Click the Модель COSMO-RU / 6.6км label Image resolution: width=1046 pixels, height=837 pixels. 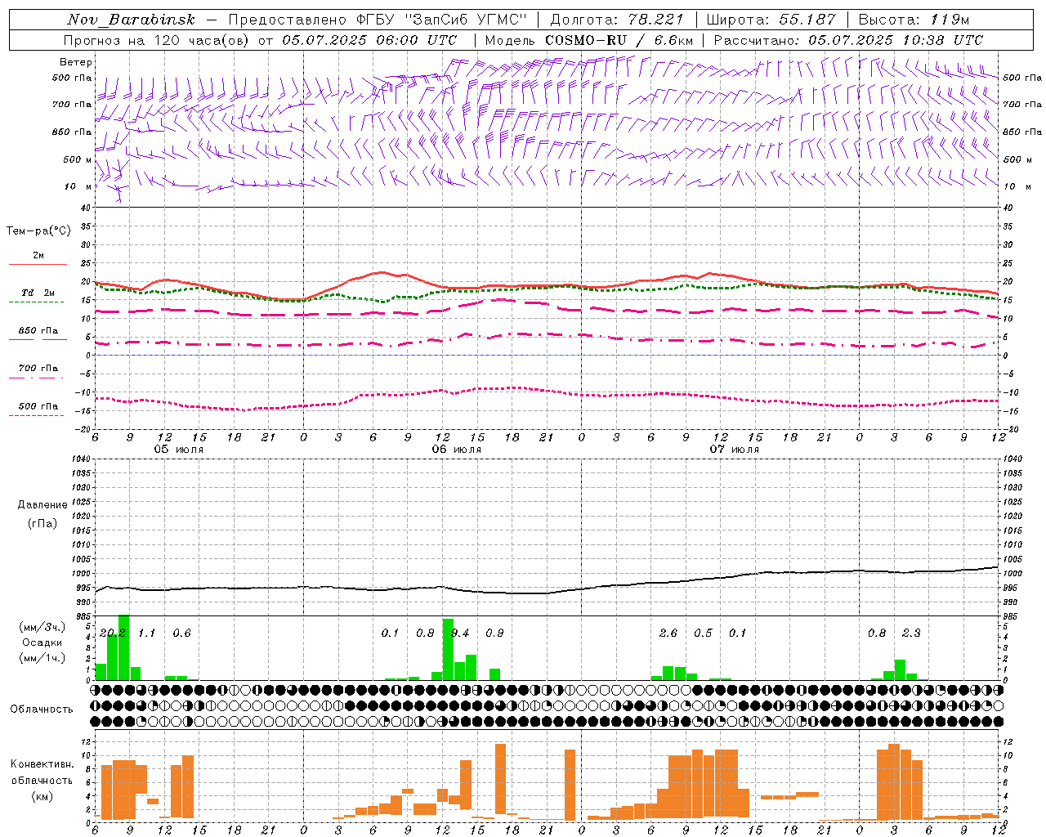coord(589,40)
